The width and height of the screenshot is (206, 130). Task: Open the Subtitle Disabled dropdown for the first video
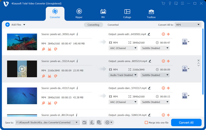pyautogui.click(x=155, y=48)
